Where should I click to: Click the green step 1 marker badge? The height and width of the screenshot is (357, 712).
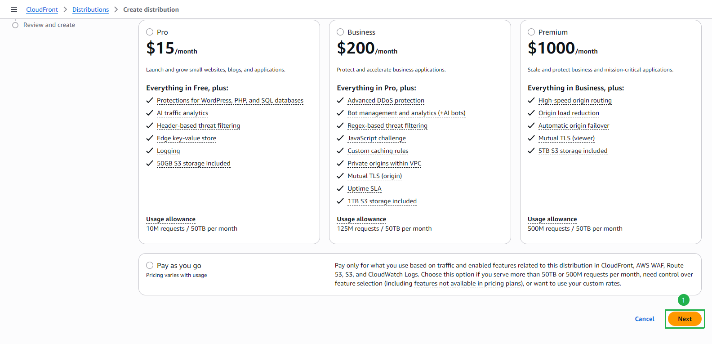(683, 300)
